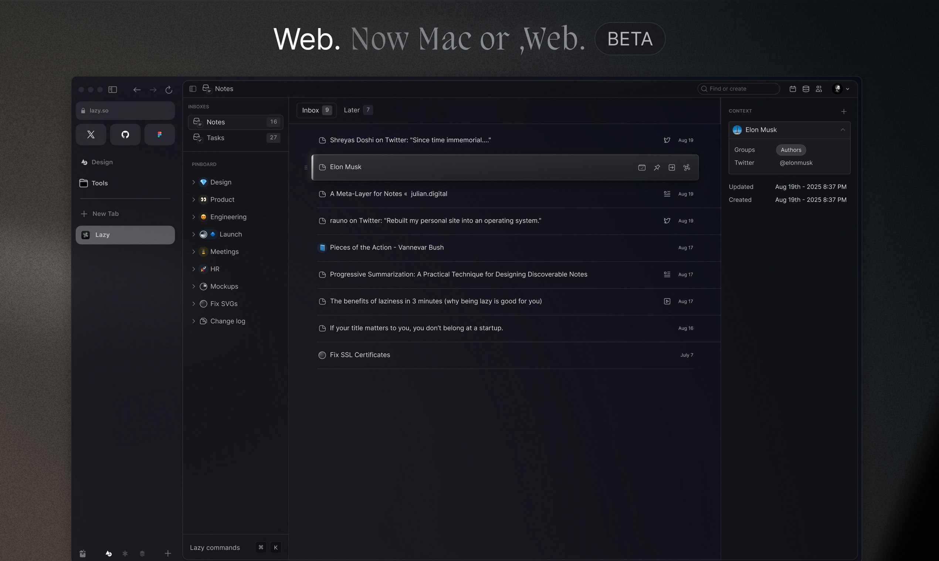This screenshot has width=939, height=561.
Task: Click the command icon on Elon Musk row
Action: (x=687, y=168)
